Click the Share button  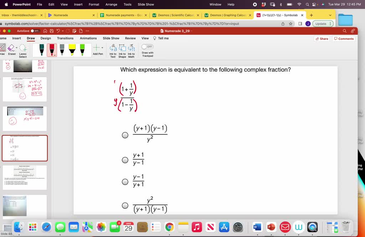pyautogui.click(x=322, y=39)
